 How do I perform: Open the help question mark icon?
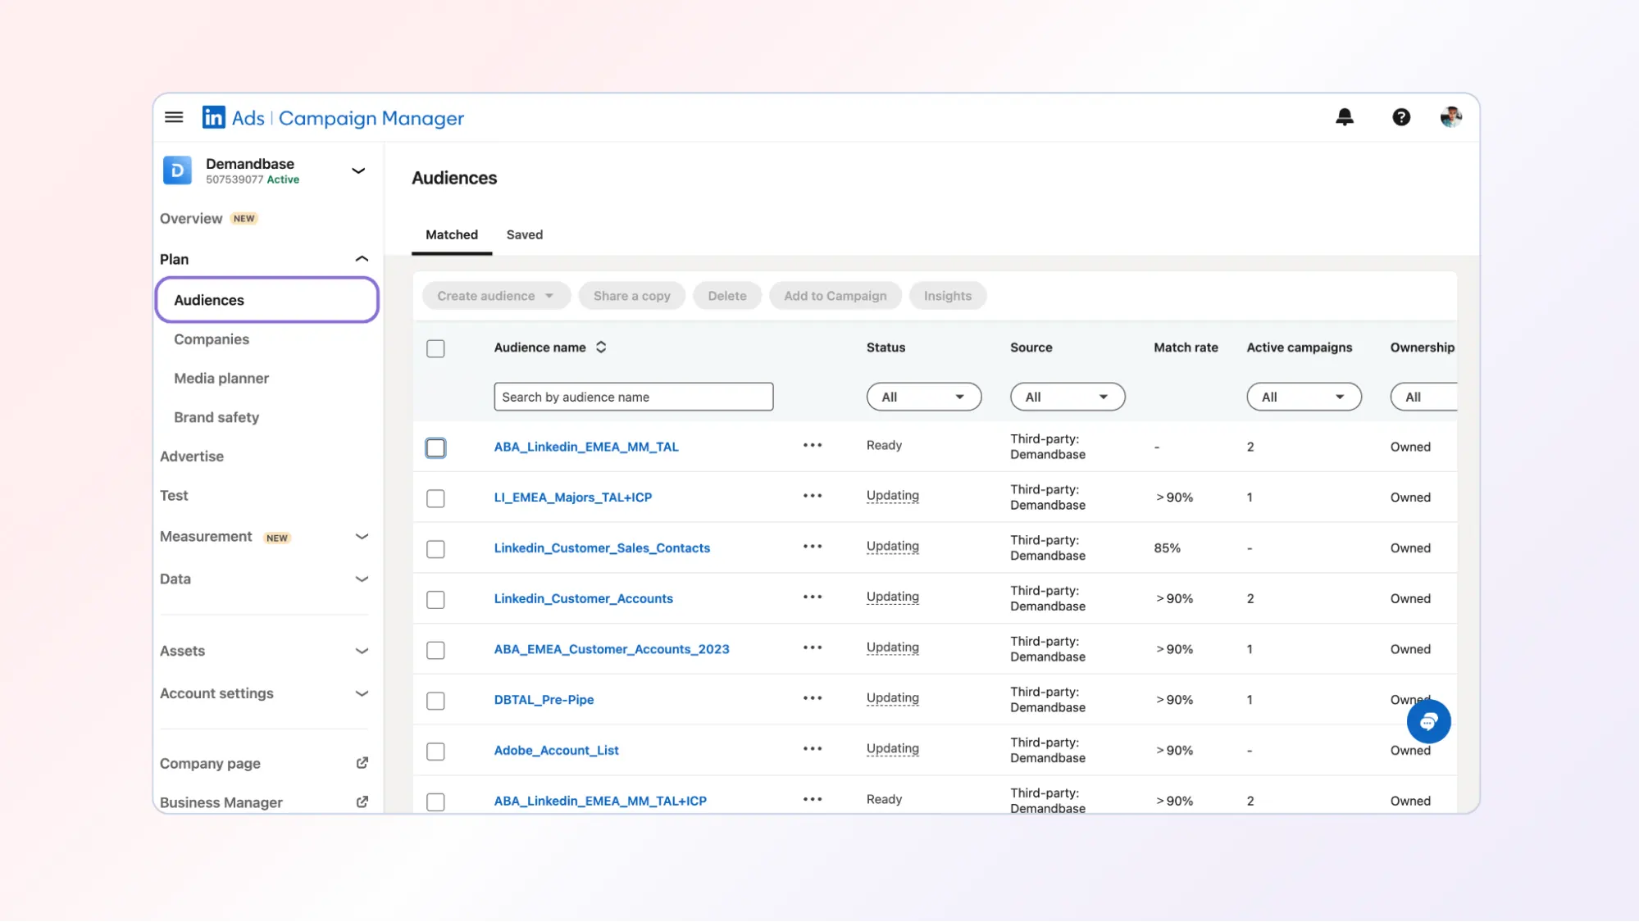1401,117
